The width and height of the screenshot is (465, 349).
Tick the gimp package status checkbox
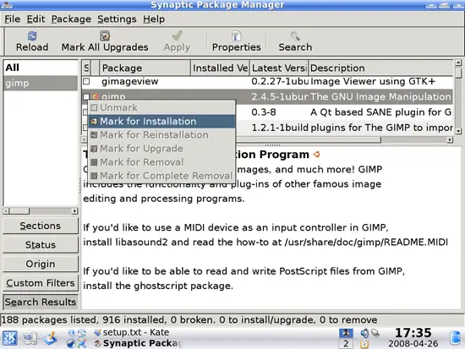86,96
